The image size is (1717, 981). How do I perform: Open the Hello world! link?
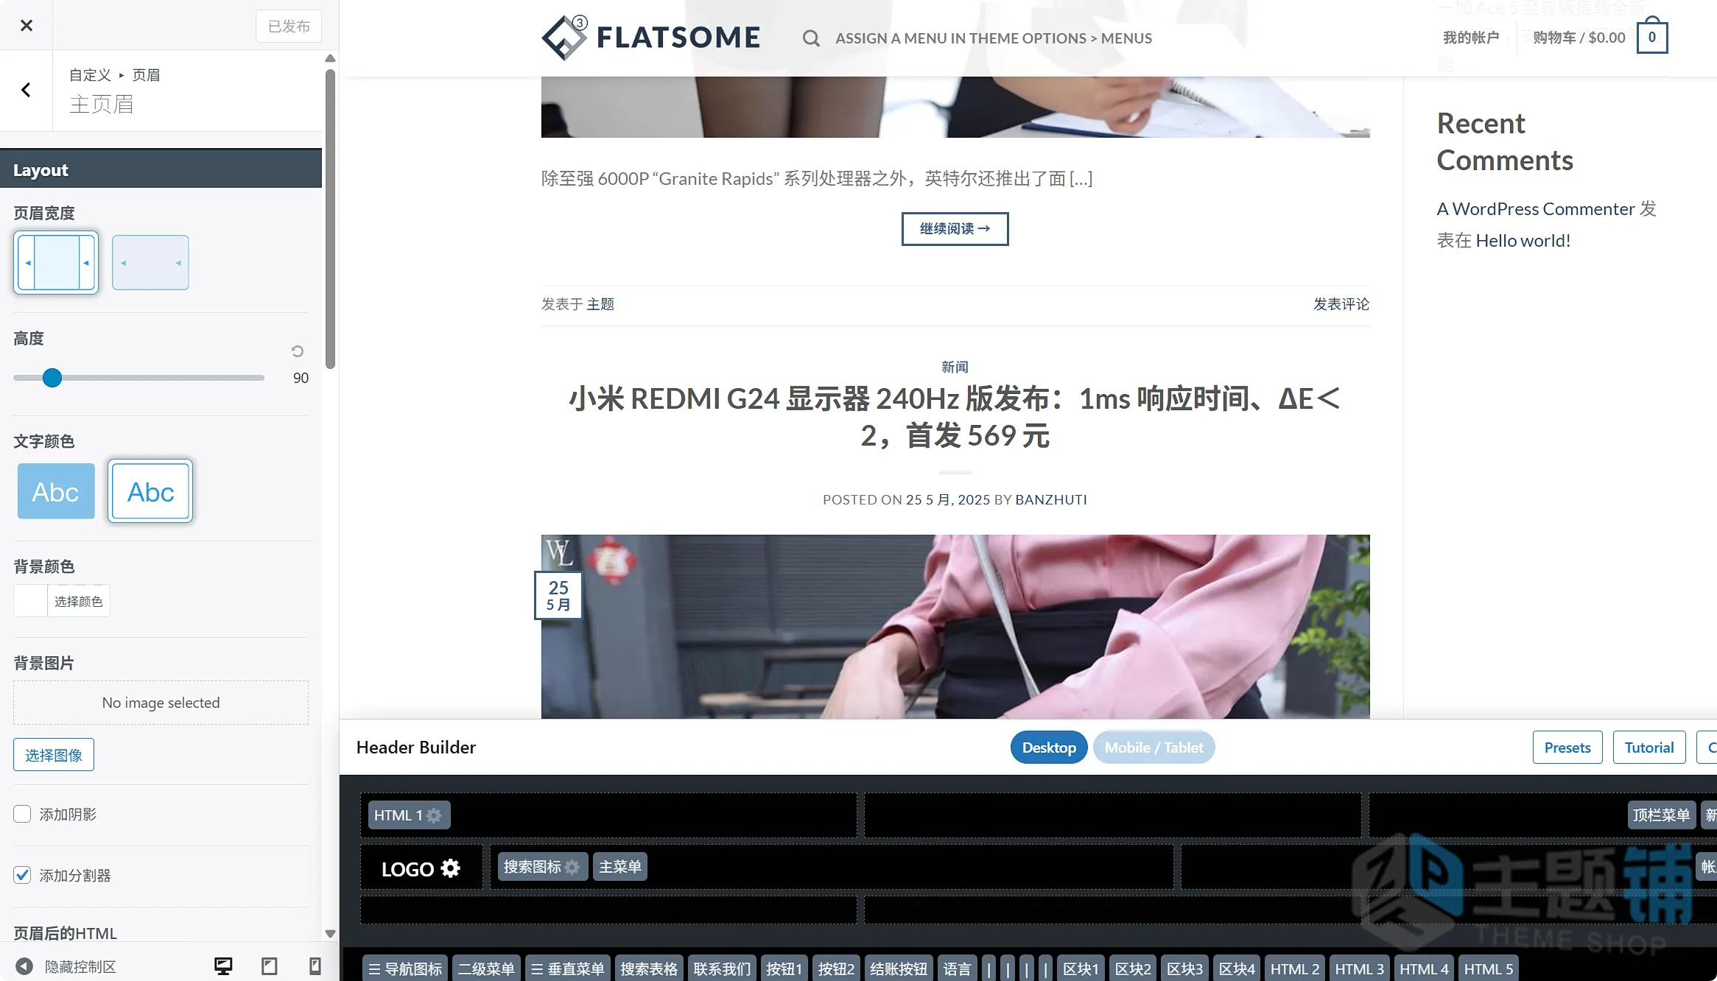[1523, 241]
